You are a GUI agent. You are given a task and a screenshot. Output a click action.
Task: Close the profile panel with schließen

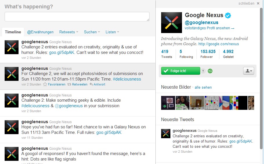pos(249,3)
